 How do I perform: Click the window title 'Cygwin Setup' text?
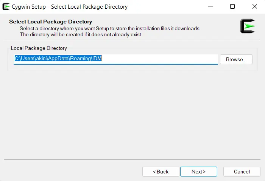tap(28, 7)
